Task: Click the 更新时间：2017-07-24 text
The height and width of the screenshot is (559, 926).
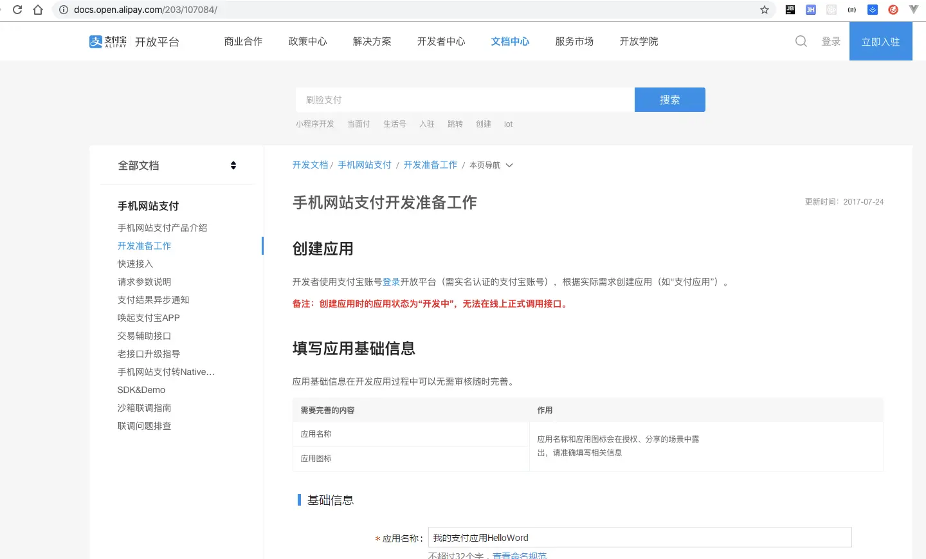Action: point(844,202)
